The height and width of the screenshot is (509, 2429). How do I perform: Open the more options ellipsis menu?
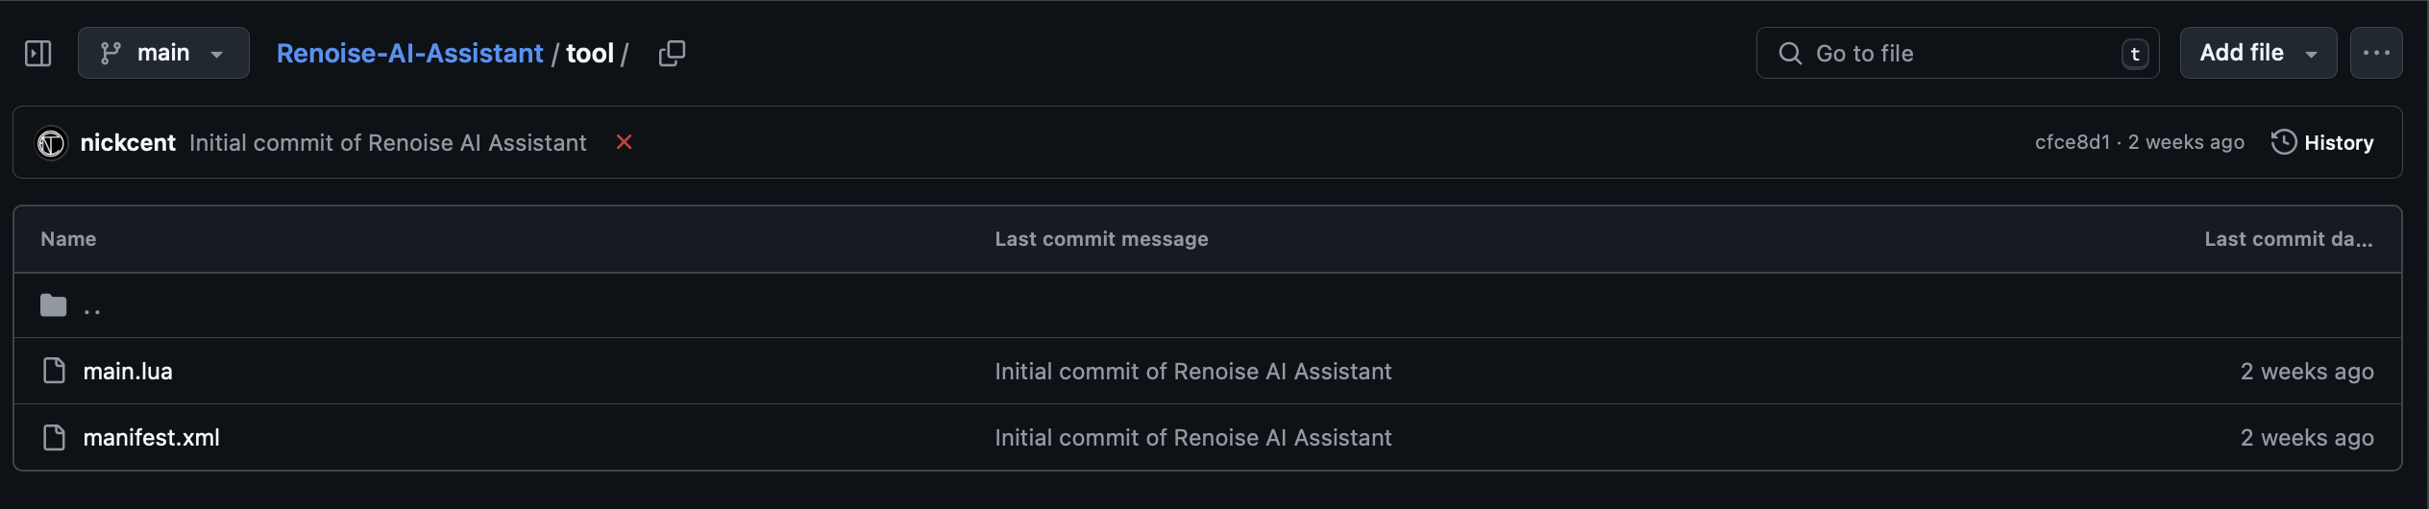(2376, 53)
